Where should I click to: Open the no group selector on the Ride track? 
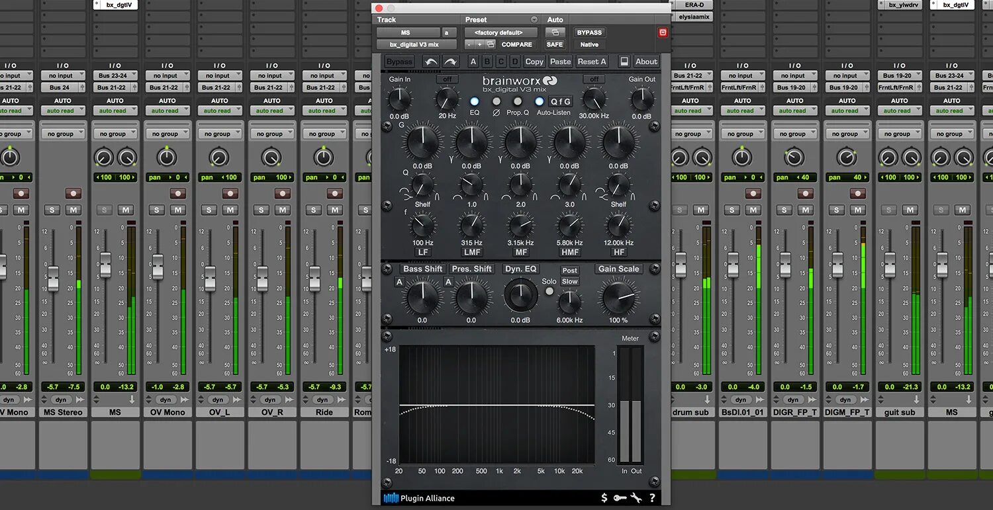click(x=324, y=133)
